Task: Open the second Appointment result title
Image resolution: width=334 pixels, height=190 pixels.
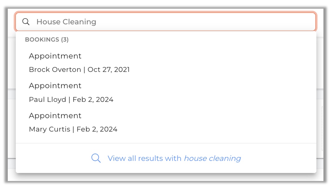Action: (x=55, y=86)
